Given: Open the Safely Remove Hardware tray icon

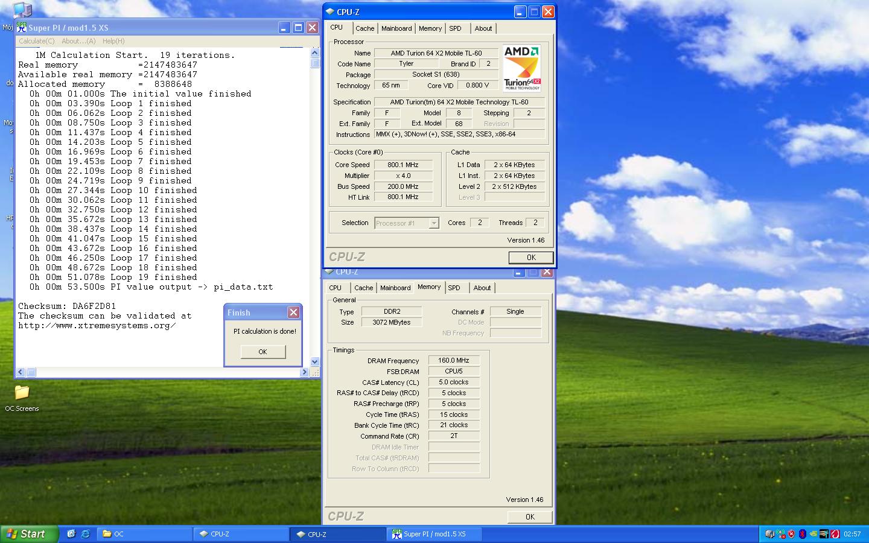Looking at the screenshot, I should [769, 534].
